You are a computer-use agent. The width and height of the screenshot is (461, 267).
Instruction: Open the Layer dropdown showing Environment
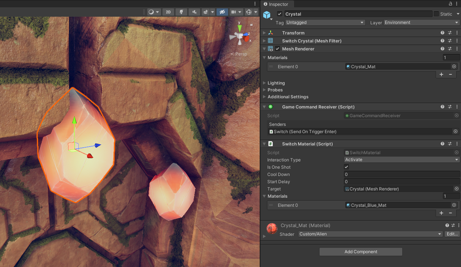tap(421, 22)
